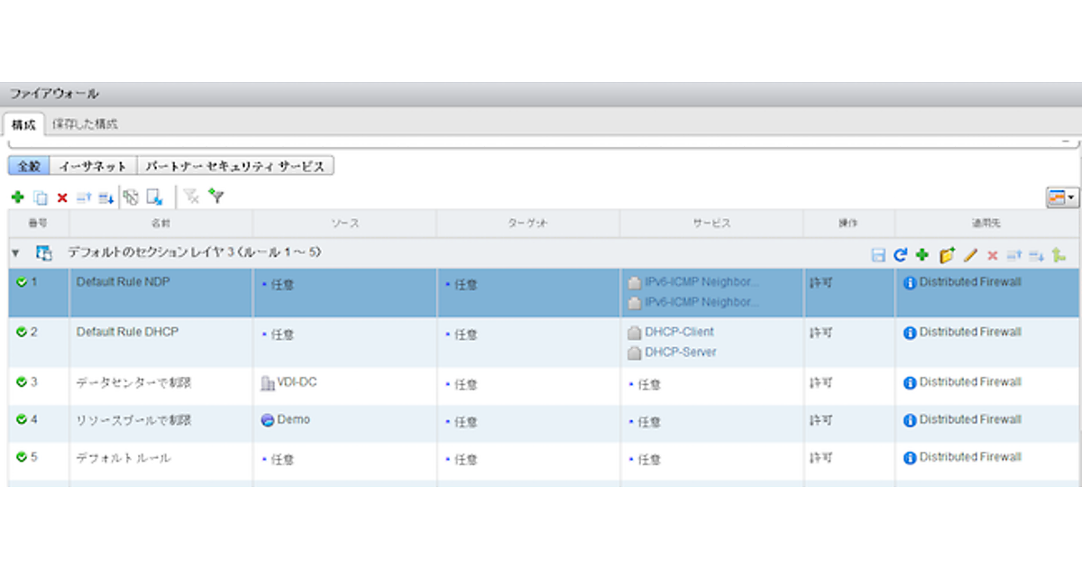Click the 名前 column header
Viewport: 1082px width, 568px height.
click(160, 223)
